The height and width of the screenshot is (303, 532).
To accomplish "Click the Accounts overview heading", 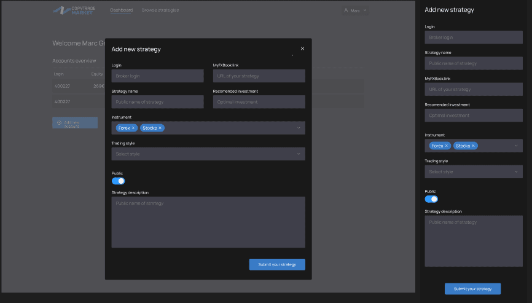I will click(x=74, y=61).
